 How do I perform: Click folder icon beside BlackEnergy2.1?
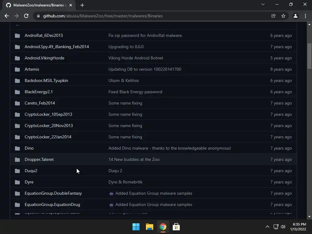[17, 92]
